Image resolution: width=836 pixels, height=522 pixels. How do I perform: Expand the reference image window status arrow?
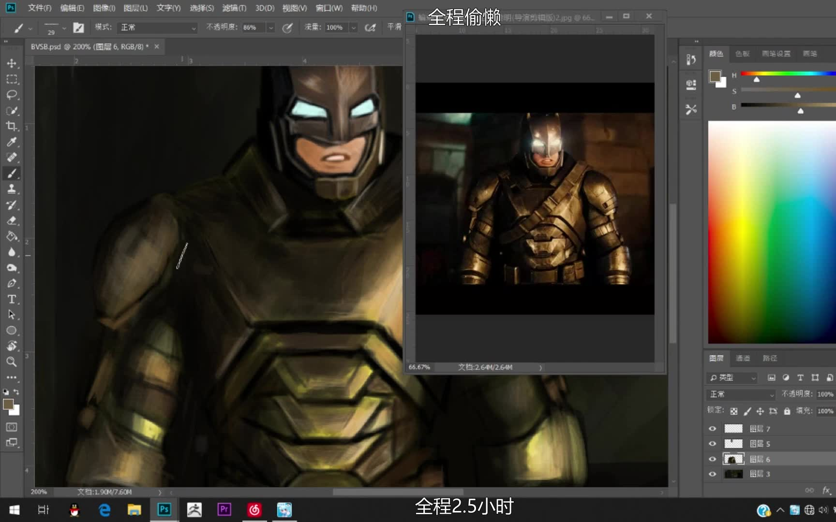(540, 367)
